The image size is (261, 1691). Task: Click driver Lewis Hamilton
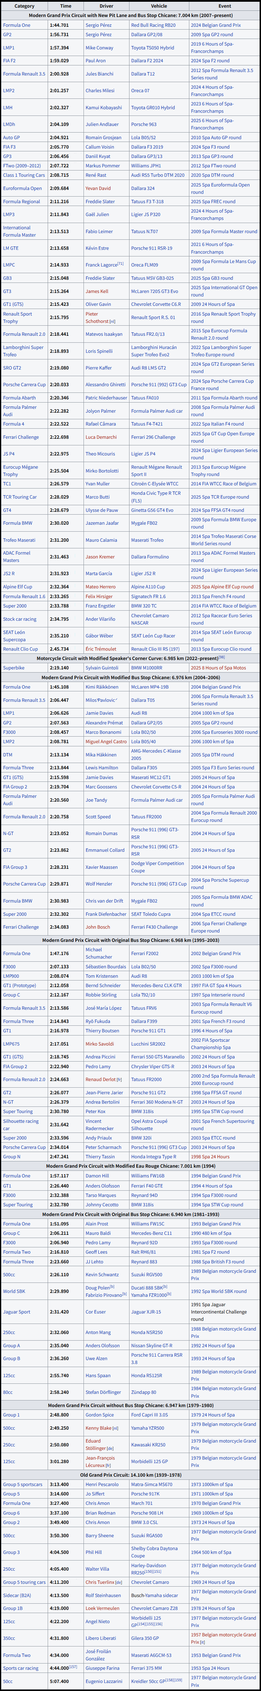coord(102,768)
